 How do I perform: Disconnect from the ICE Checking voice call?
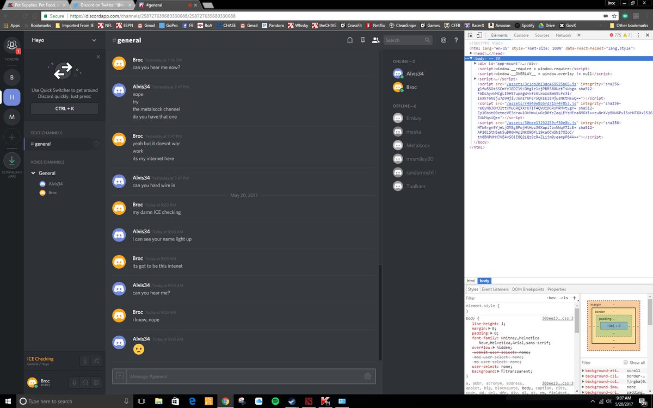tap(96, 361)
